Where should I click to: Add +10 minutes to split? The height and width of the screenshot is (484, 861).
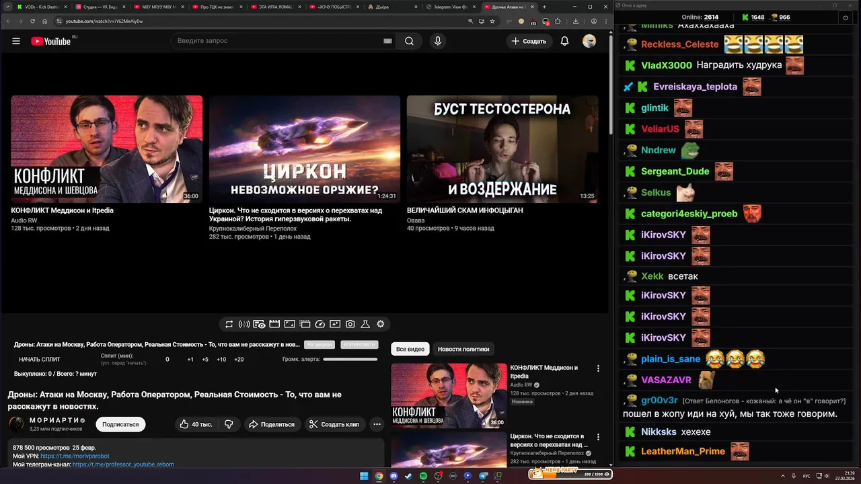(221, 360)
